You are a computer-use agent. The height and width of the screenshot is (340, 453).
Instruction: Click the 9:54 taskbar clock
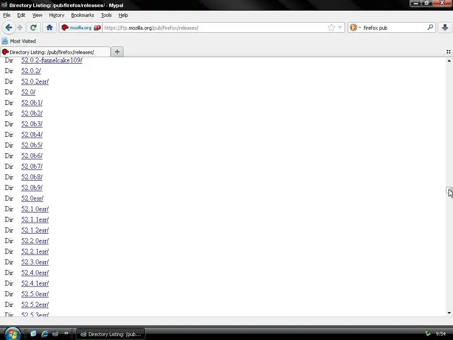click(441, 334)
